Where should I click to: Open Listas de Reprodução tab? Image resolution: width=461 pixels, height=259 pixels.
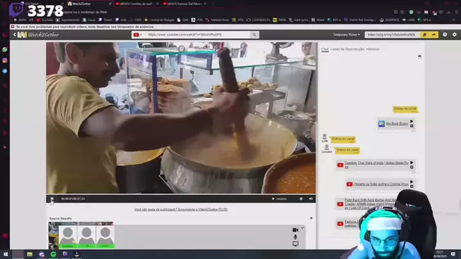pyautogui.click(x=346, y=49)
